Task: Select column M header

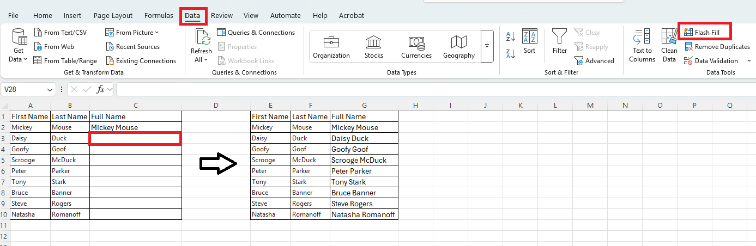Action: point(590,105)
